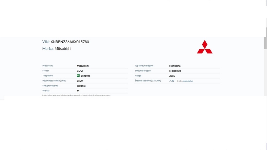267x150 pixels.
Task: Click the Wersja row label
Action: tap(46, 91)
